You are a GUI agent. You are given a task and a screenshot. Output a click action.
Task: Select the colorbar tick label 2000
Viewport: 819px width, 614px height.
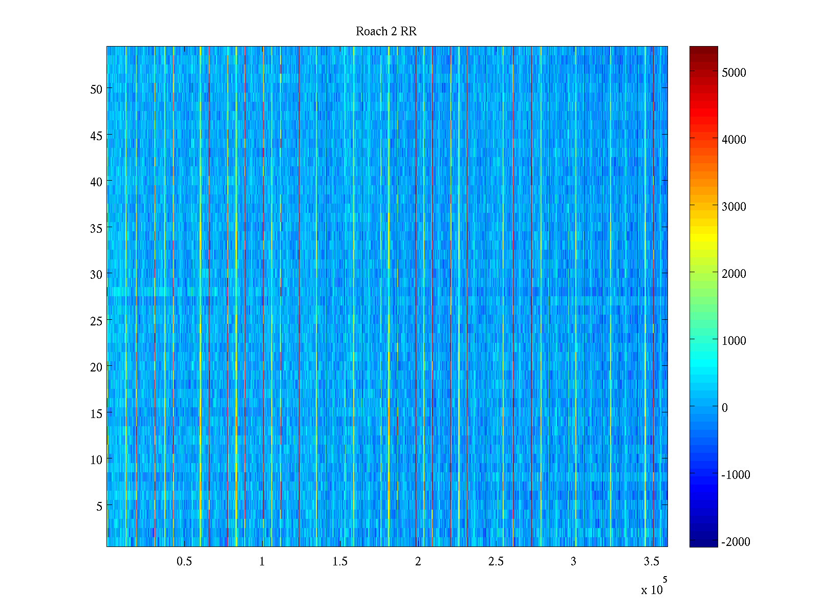pyautogui.click(x=734, y=274)
